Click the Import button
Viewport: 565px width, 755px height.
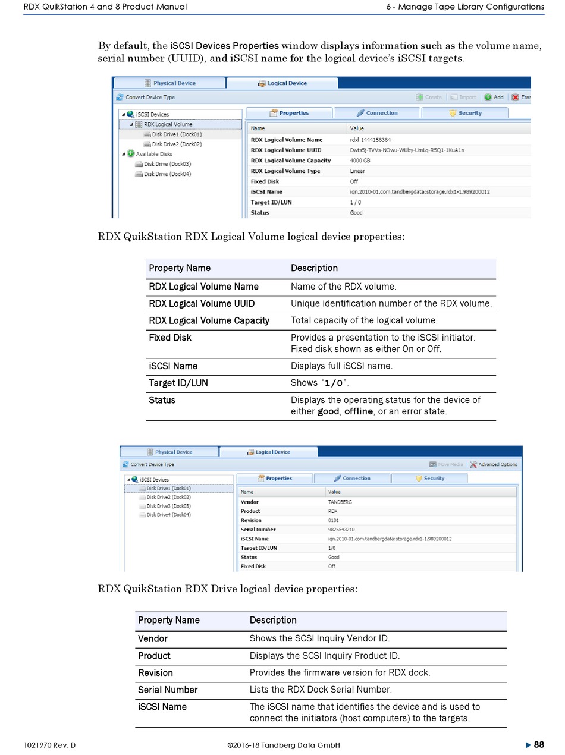click(463, 97)
